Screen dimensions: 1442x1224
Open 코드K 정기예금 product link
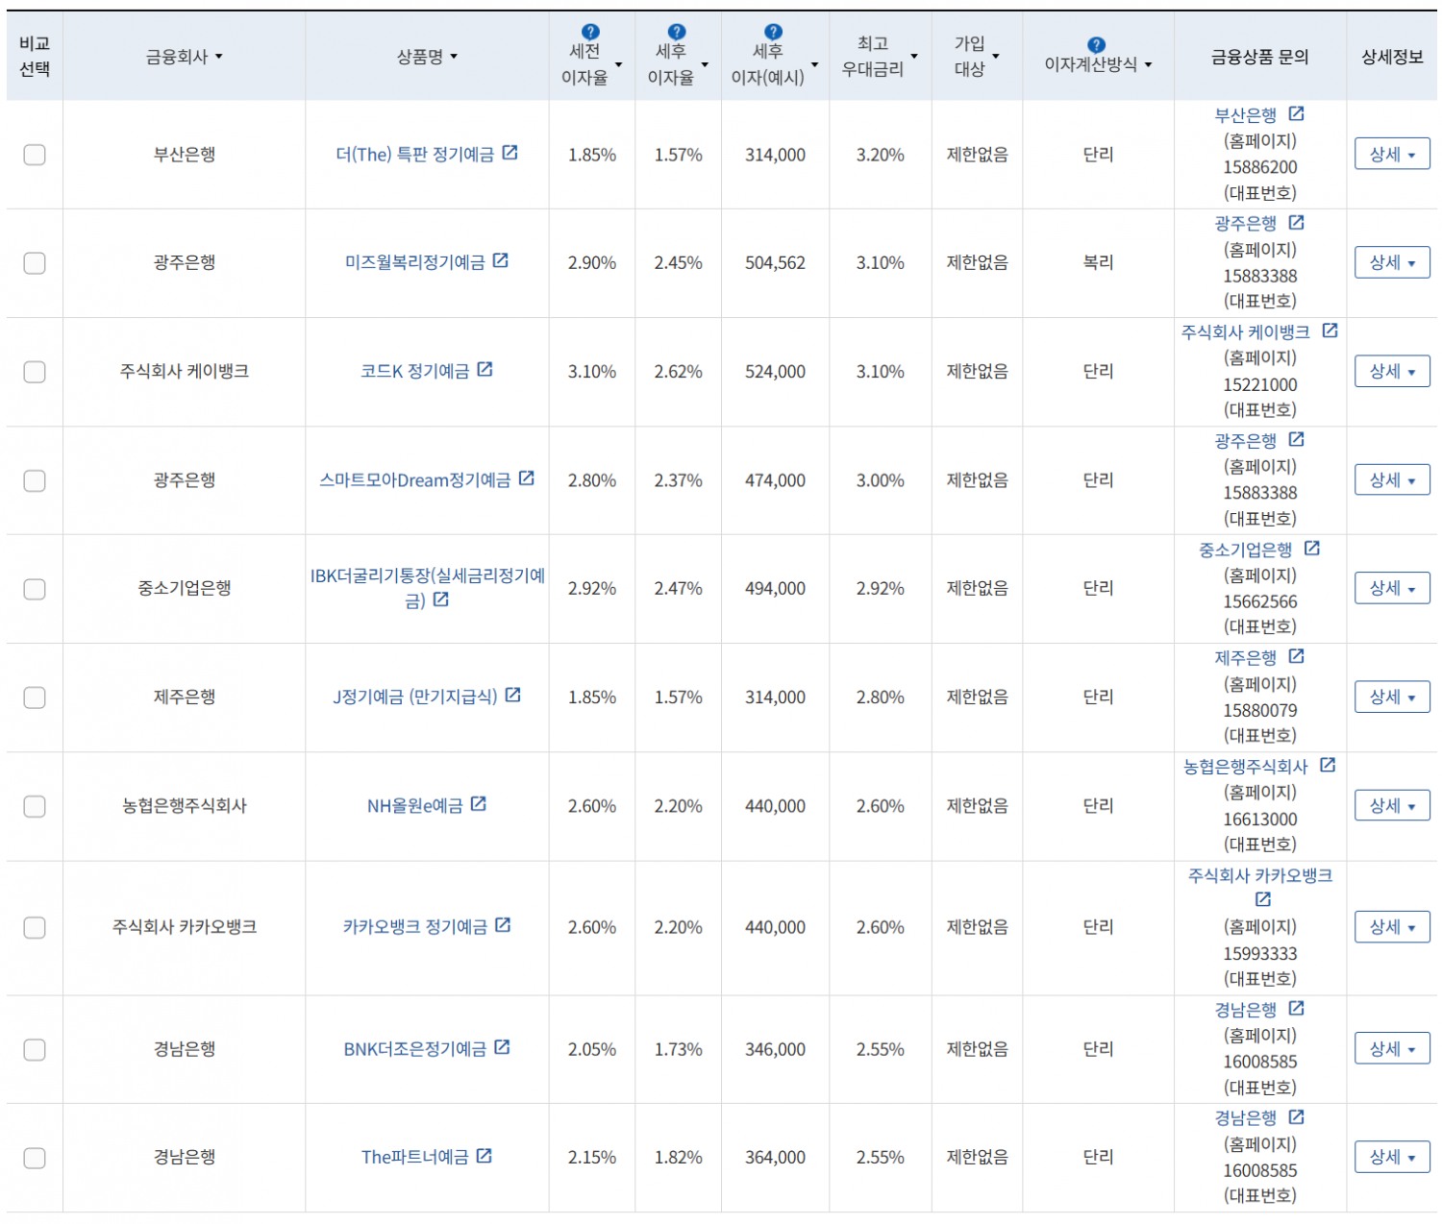(415, 372)
